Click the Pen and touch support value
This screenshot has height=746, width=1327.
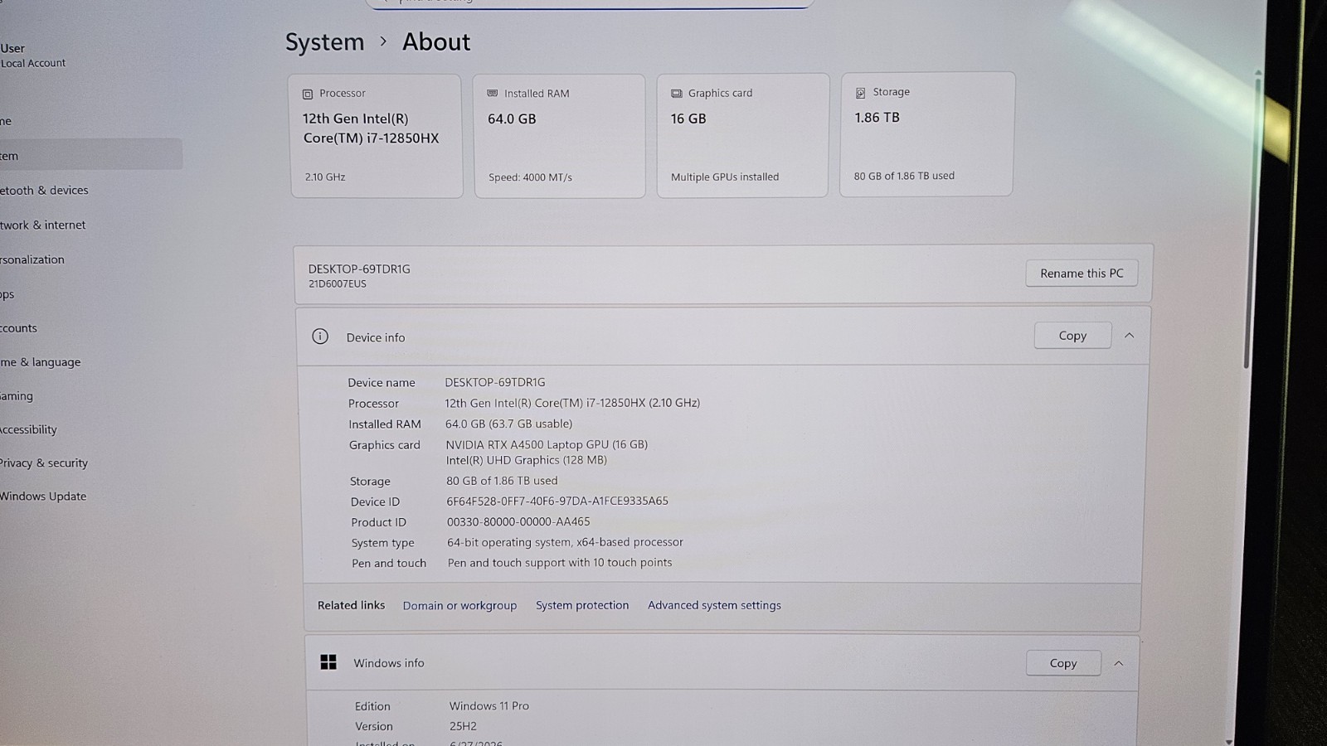point(560,563)
